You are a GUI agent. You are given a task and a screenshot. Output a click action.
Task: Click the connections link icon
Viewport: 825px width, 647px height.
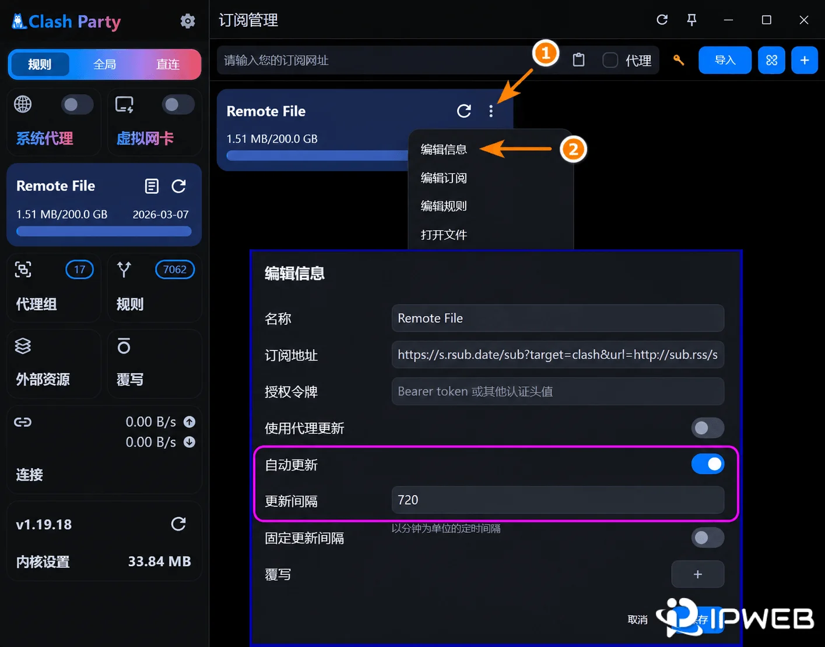[x=23, y=422]
